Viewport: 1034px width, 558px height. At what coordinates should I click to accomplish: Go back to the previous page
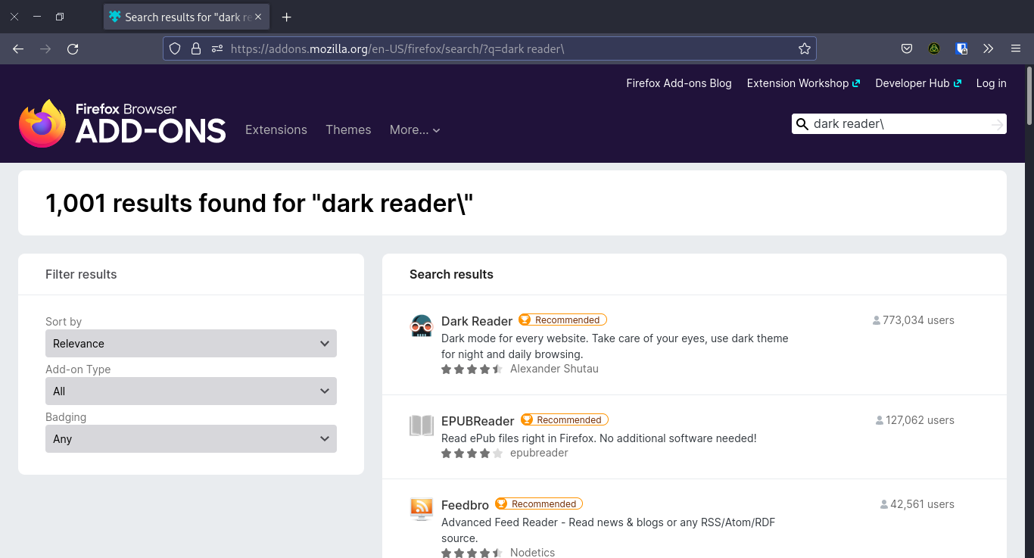point(18,49)
